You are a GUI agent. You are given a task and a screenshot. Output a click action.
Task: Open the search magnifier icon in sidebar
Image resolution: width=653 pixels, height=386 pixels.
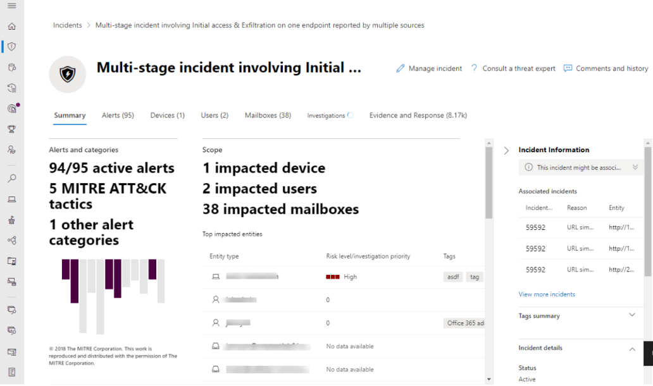pyautogui.click(x=11, y=178)
